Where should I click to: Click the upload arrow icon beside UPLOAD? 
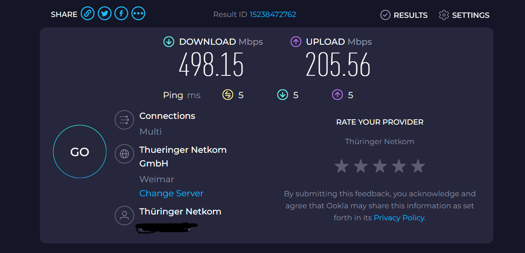[296, 41]
